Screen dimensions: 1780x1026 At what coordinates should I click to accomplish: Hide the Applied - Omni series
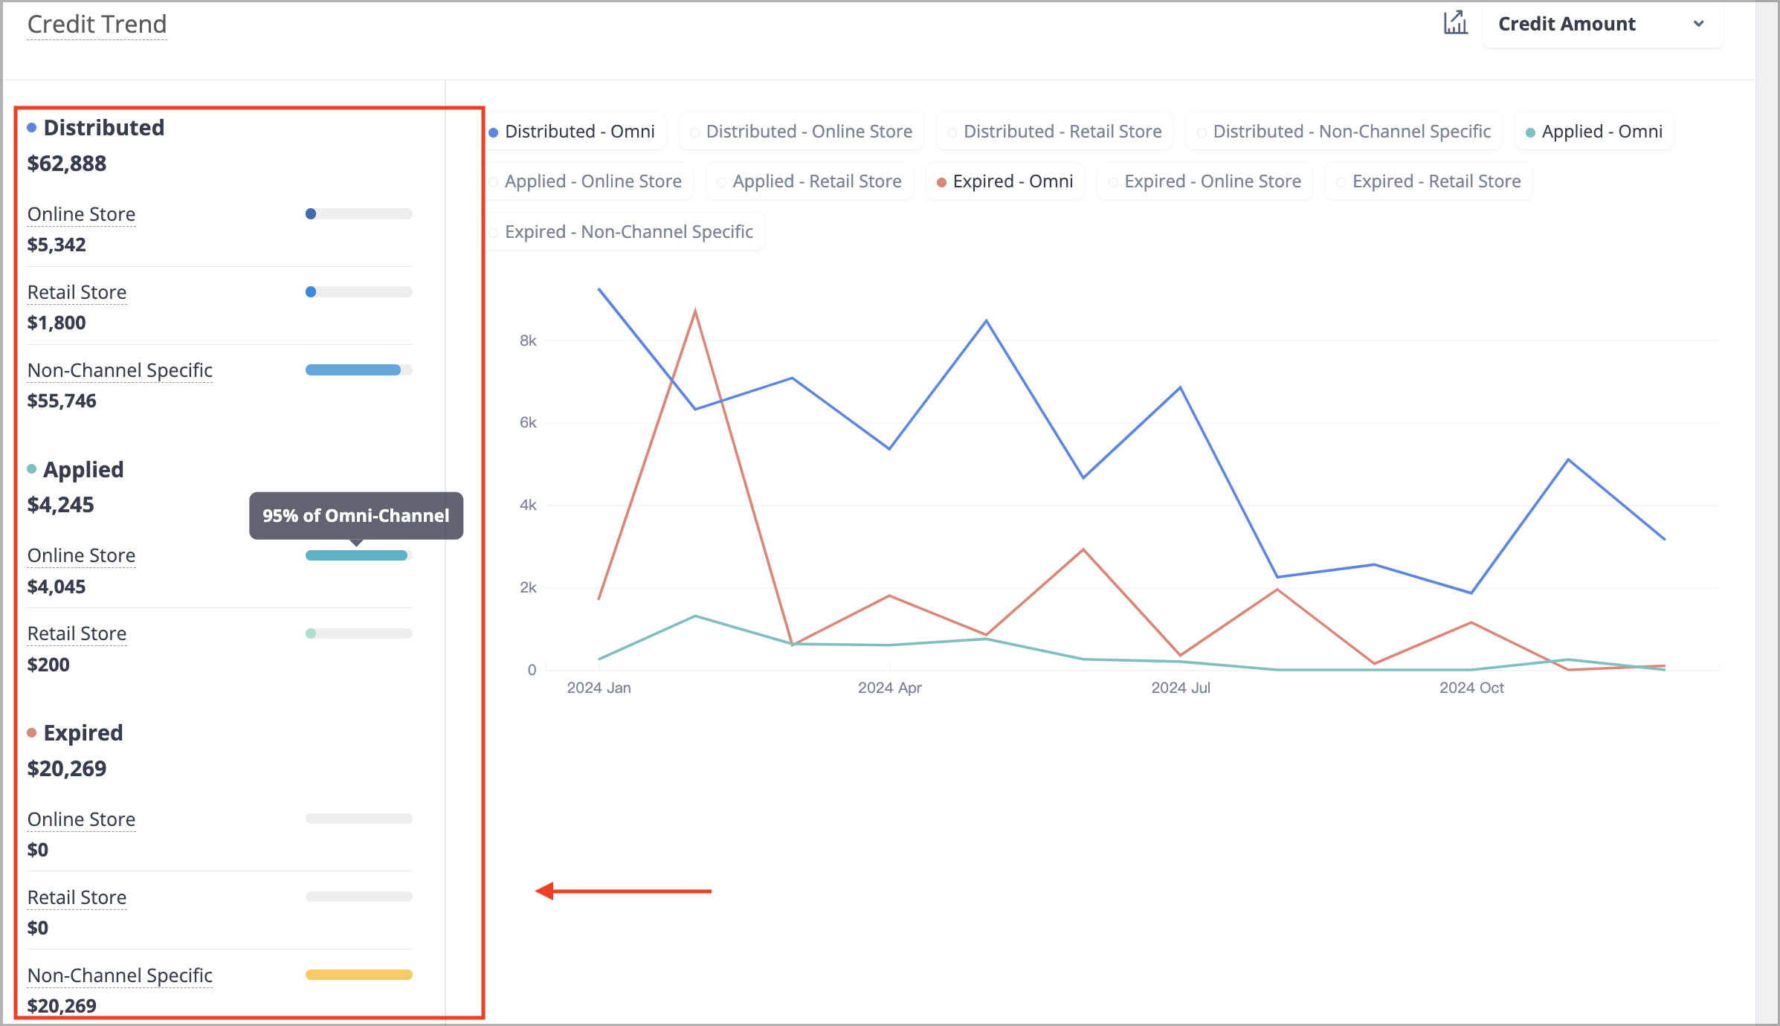tap(1594, 132)
